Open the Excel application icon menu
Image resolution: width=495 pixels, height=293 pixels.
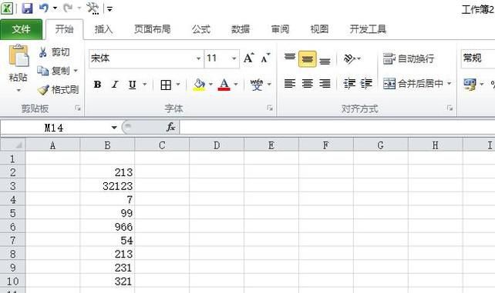7,8
